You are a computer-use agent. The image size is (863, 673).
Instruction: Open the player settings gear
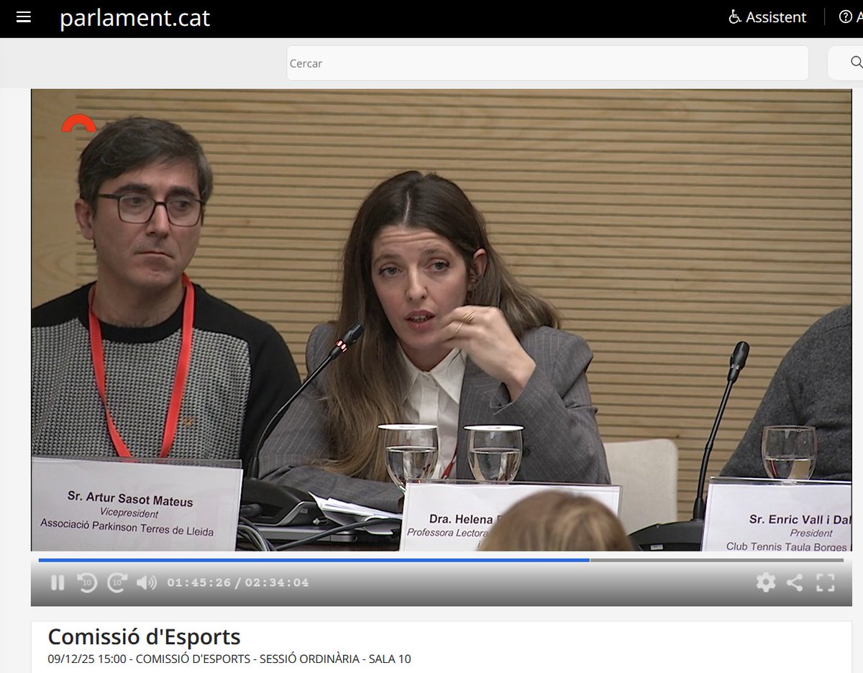764,583
